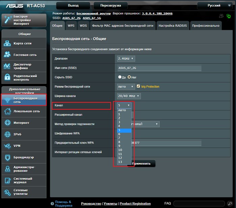Viewport: 236px width, 208px height.
Task: Select the Да radio for Скрыть SSID
Action: [x=120, y=77]
